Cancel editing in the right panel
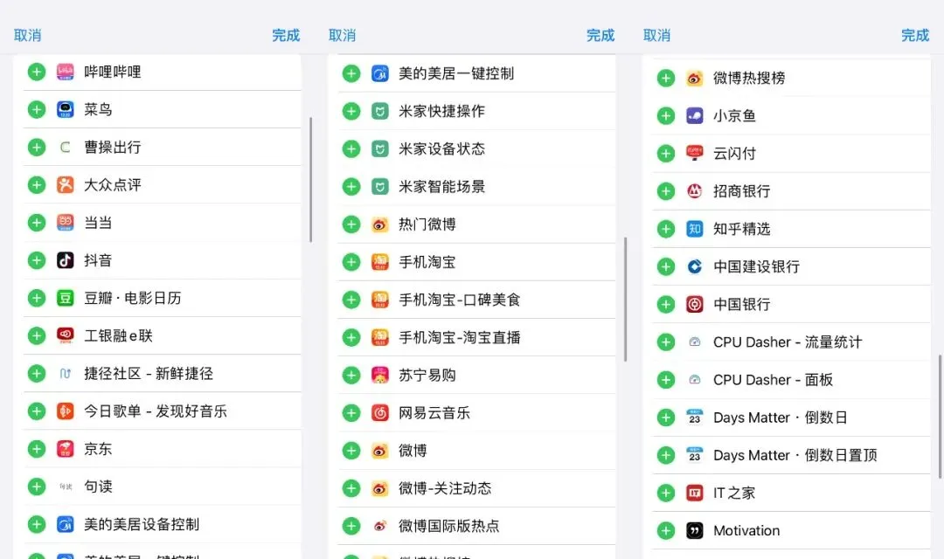 [x=656, y=36]
